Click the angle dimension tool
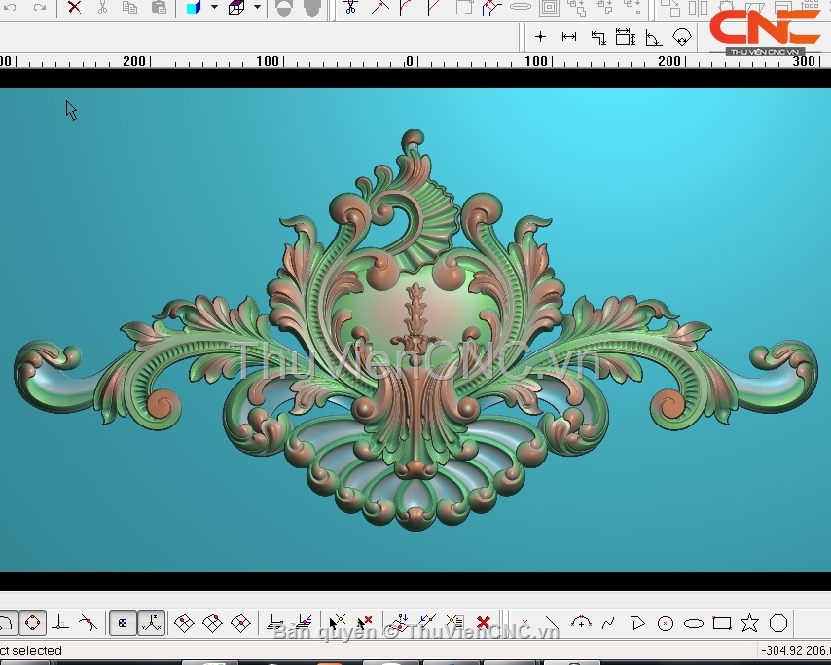The height and width of the screenshot is (665, 831). [654, 37]
